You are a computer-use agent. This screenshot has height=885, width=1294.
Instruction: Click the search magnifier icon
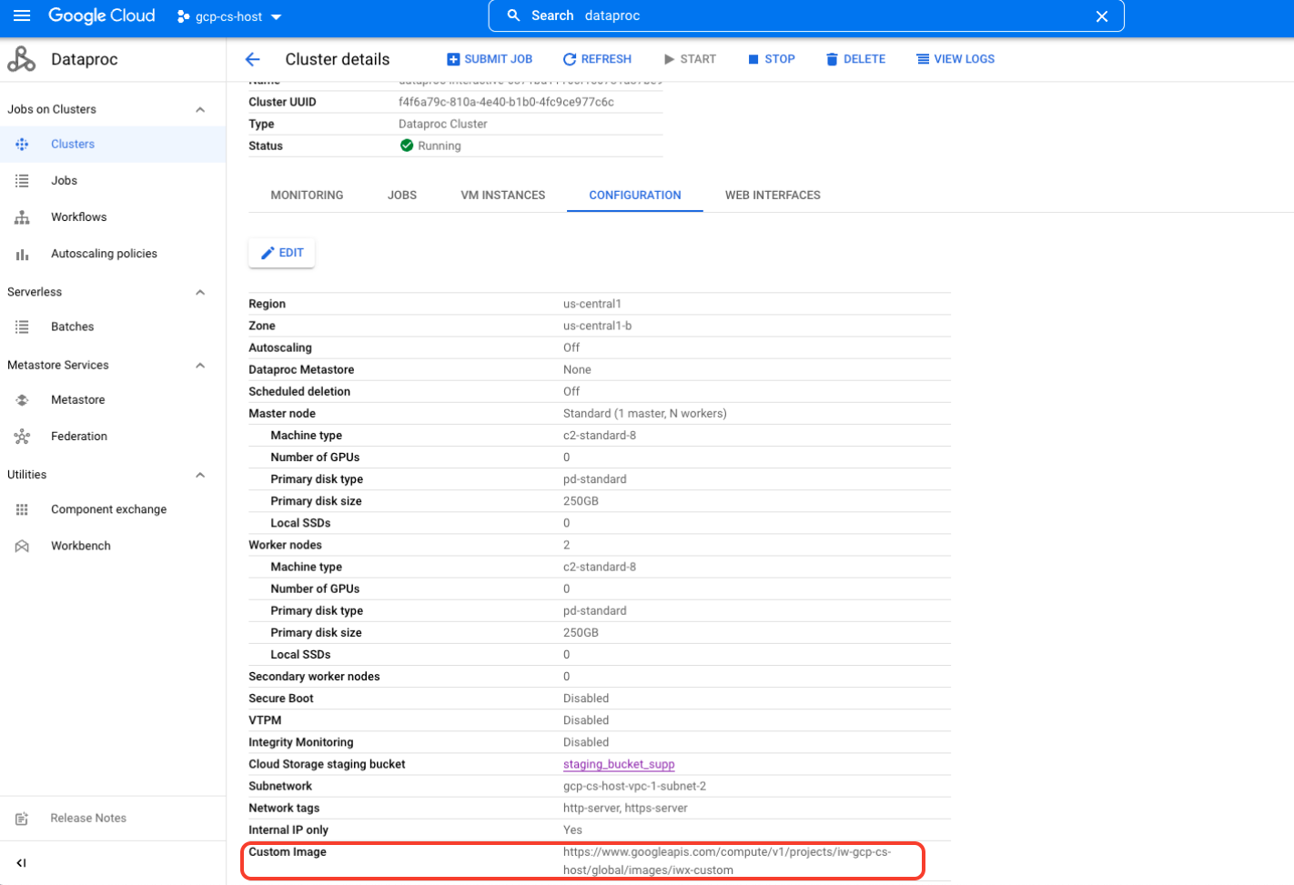[x=513, y=15]
